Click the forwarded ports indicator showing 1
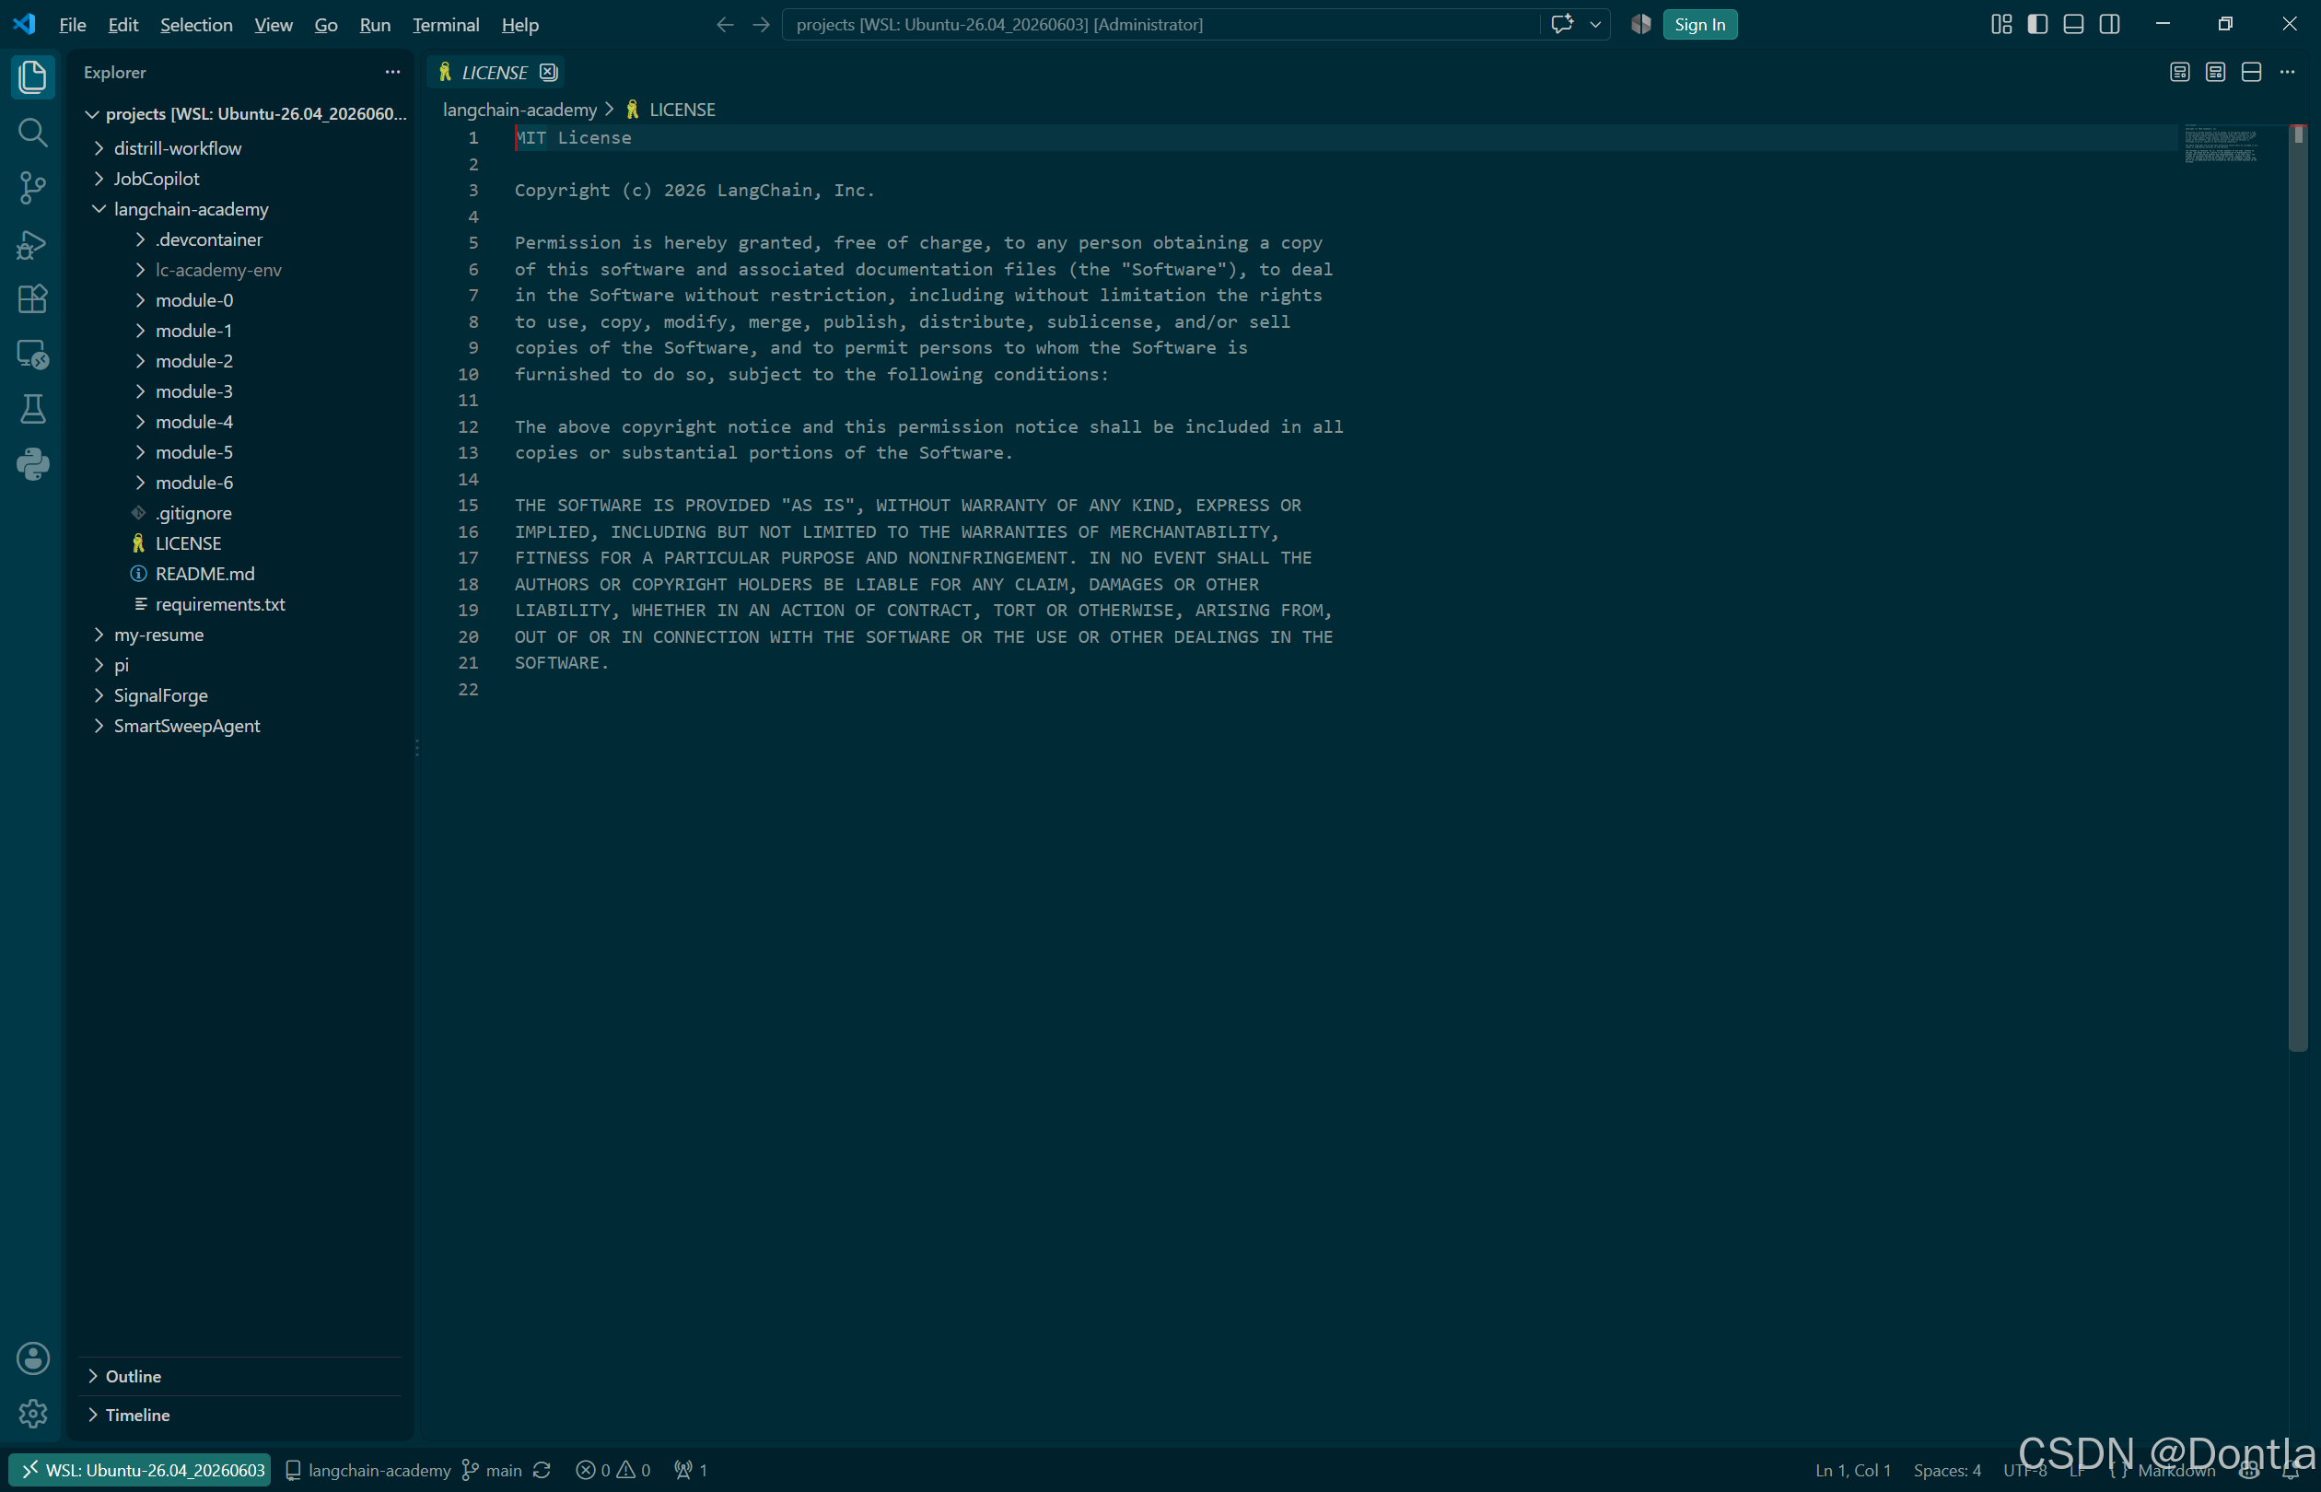The image size is (2321, 1492). (691, 1470)
